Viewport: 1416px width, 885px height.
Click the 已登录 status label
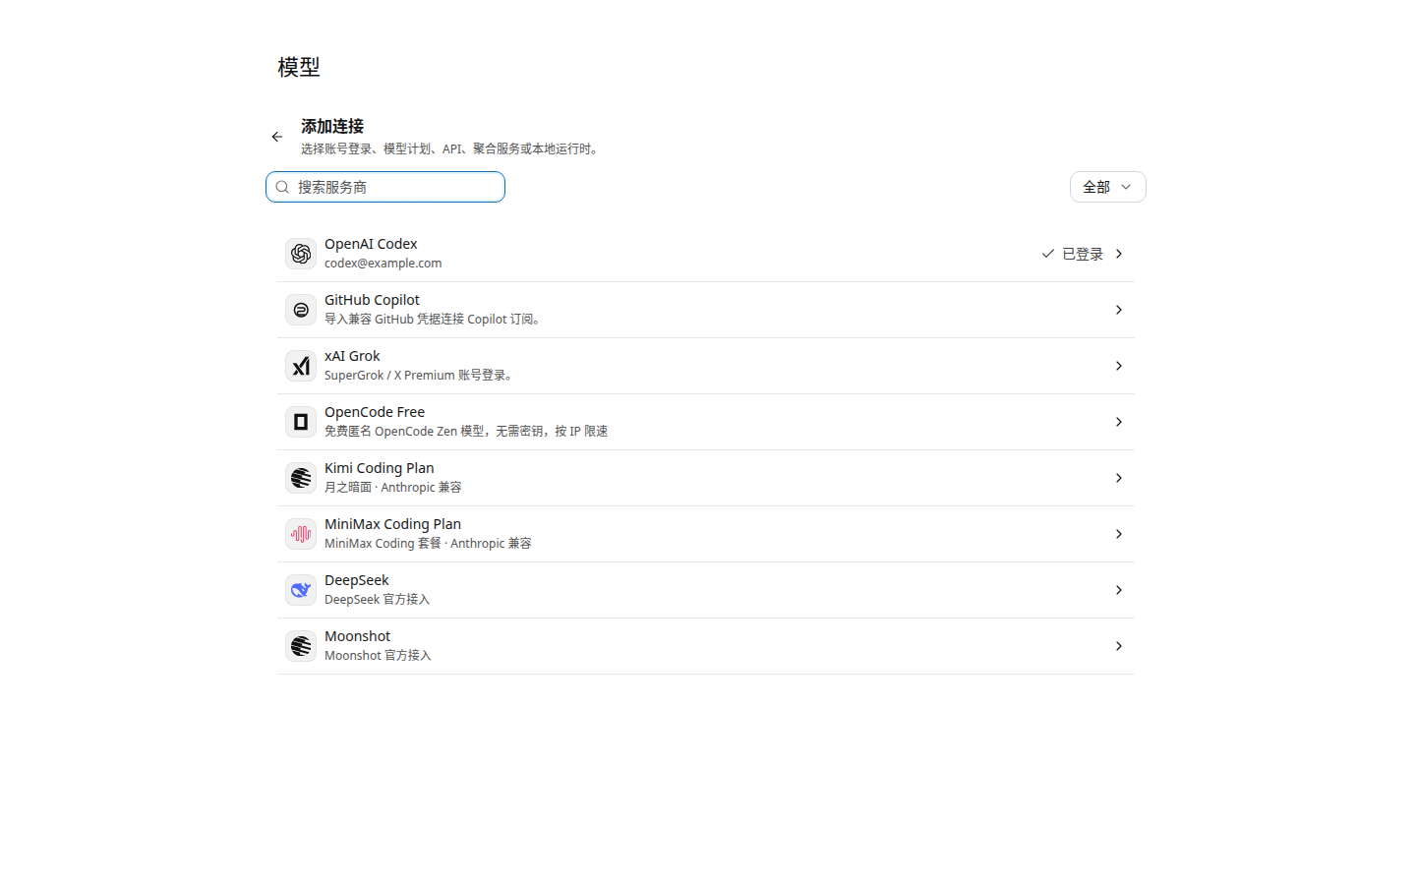tap(1083, 254)
